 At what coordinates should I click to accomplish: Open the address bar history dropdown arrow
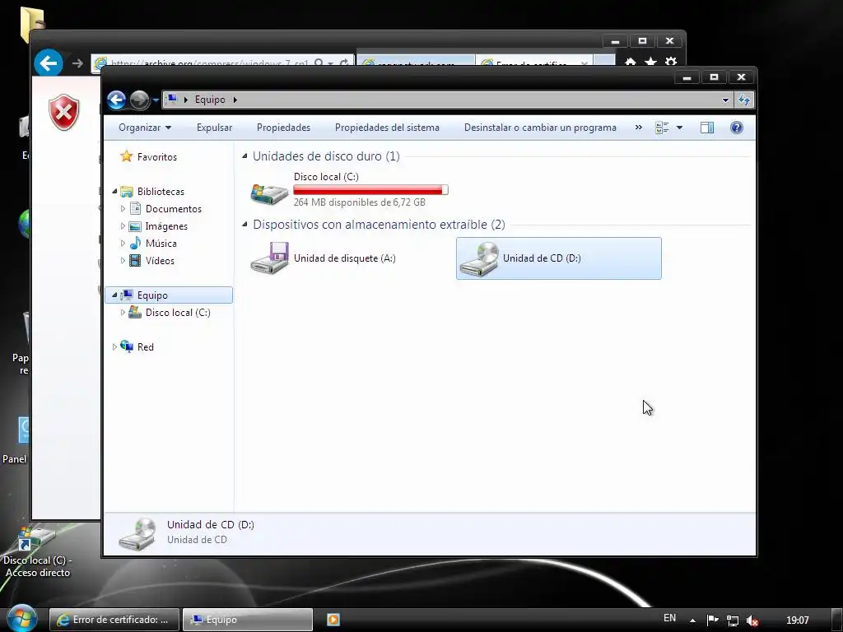point(725,100)
